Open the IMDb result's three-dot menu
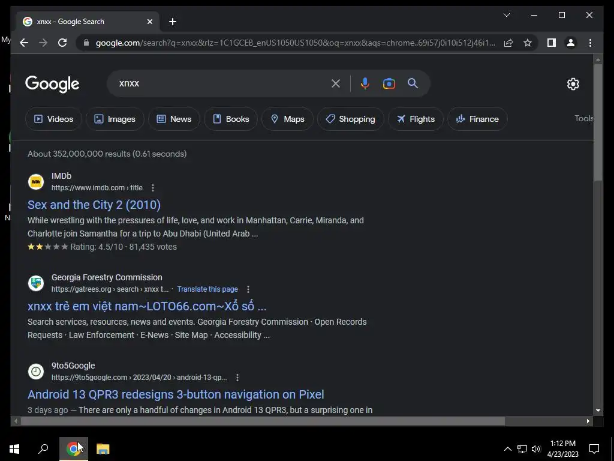 point(153,188)
